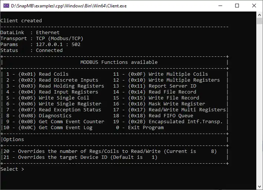
Task: Click the 'Select >' input prompt
Action: pyautogui.click(x=12, y=169)
